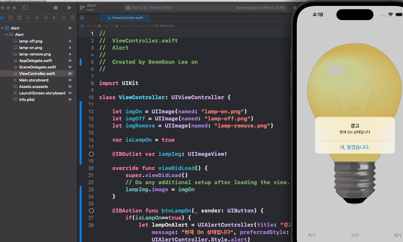Open the test navigator
Image resolution: width=403 pixels, height=242 pixels.
46,18
